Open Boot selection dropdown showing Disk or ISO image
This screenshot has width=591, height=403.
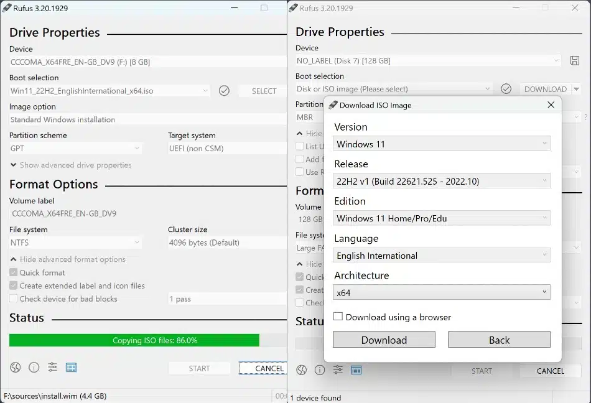tap(394, 89)
